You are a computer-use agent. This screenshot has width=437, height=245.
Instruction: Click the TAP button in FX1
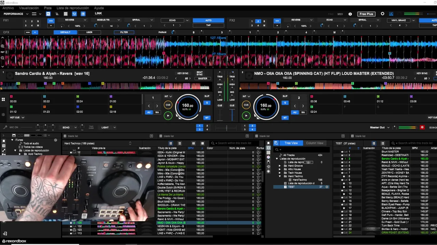(x=208, y=25)
